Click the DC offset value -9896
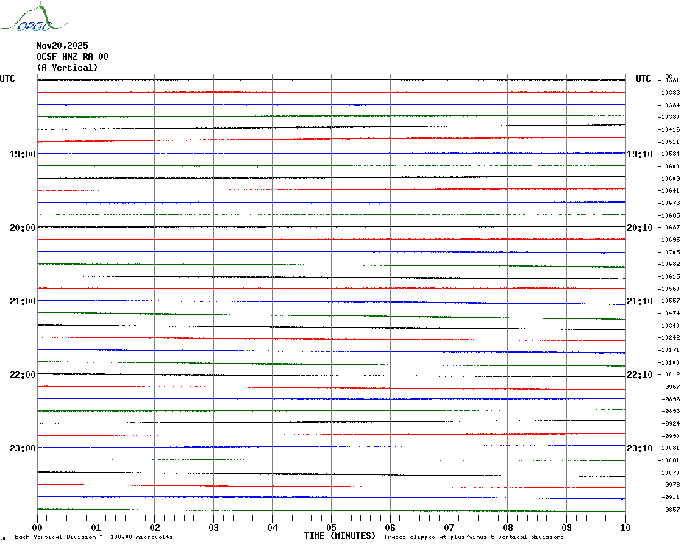 671,399
